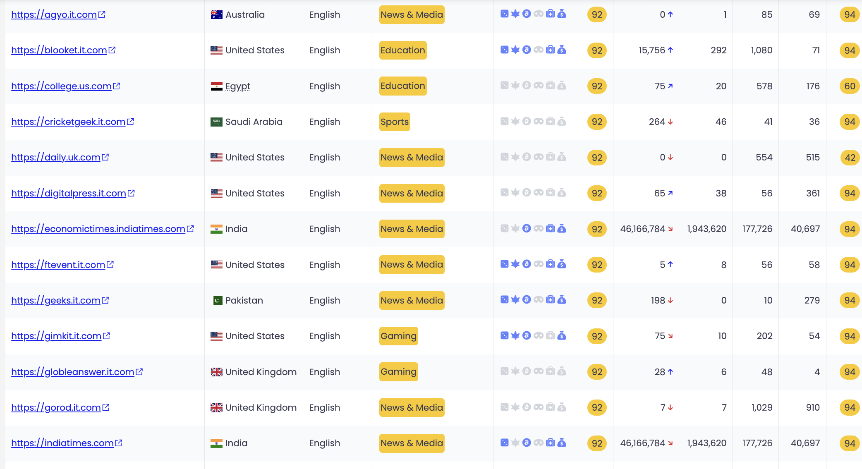Click the greyed dice icon in daily.uk.com row

point(504,157)
